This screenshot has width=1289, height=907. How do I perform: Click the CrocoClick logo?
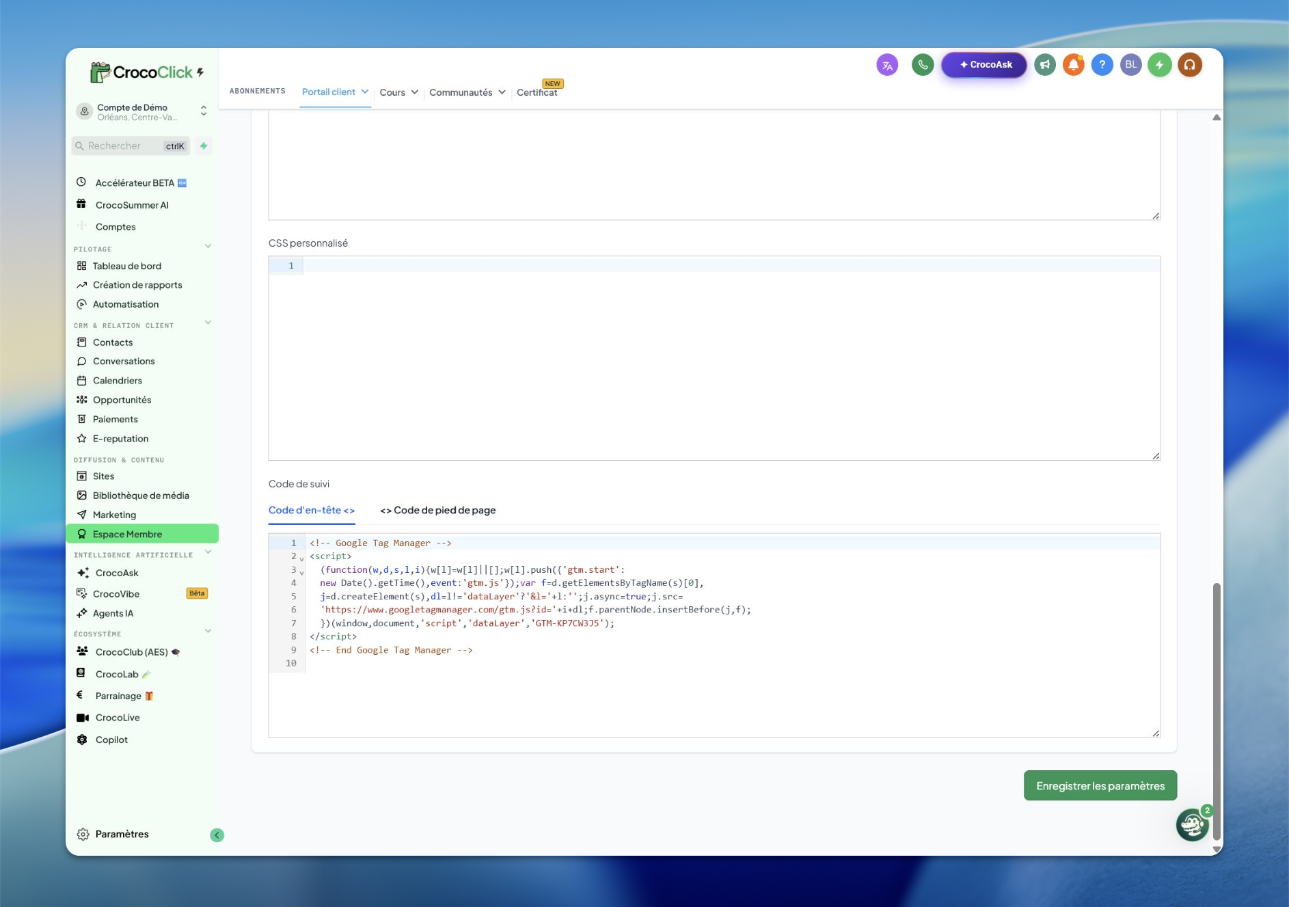147,72
